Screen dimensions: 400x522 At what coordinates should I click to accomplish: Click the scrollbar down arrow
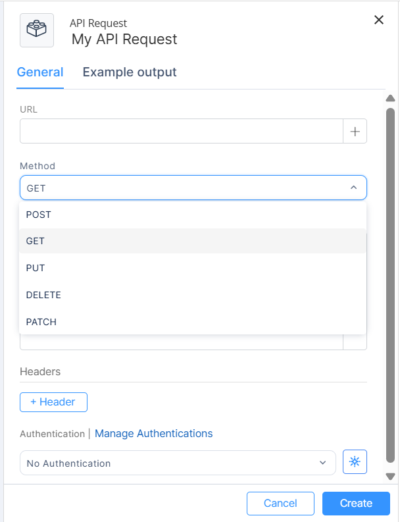pyautogui.click(x=390, y=476)
